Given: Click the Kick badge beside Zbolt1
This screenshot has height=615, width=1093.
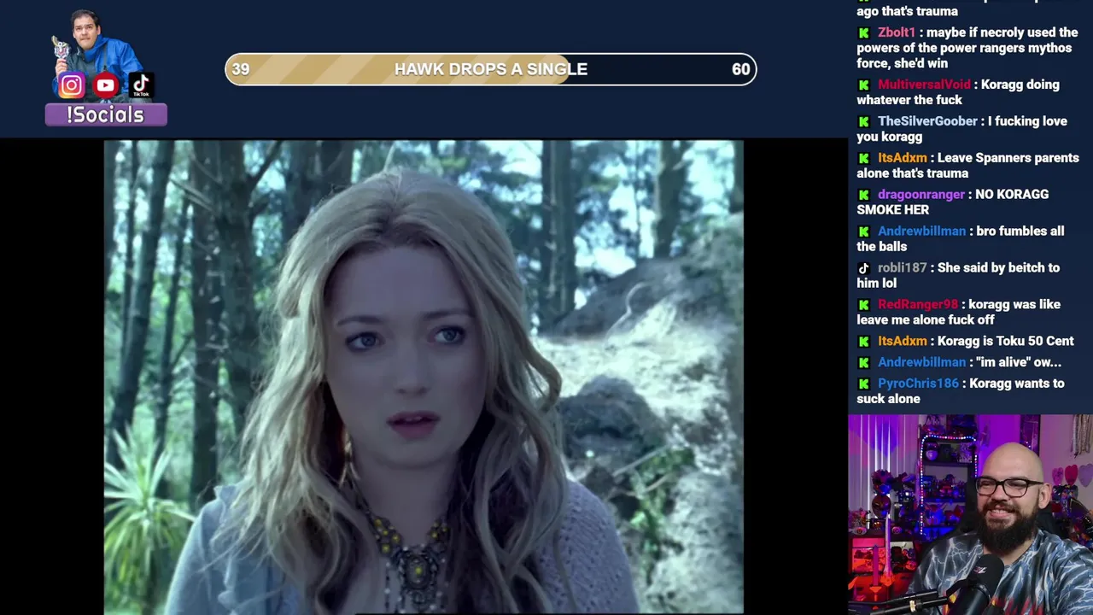Looking at the screenshot, I should coord(863,33).
